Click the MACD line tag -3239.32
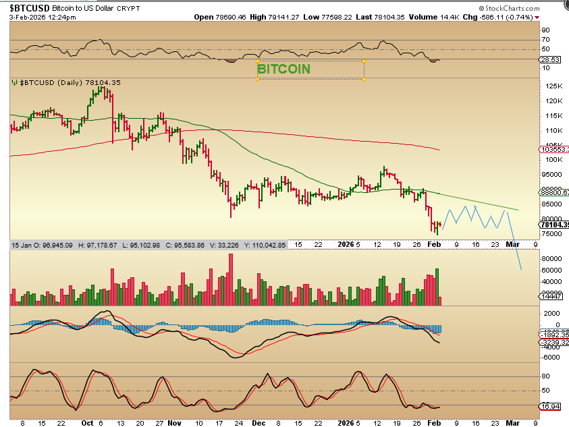The width and height of the screenshot is (569, 427). 554,343
